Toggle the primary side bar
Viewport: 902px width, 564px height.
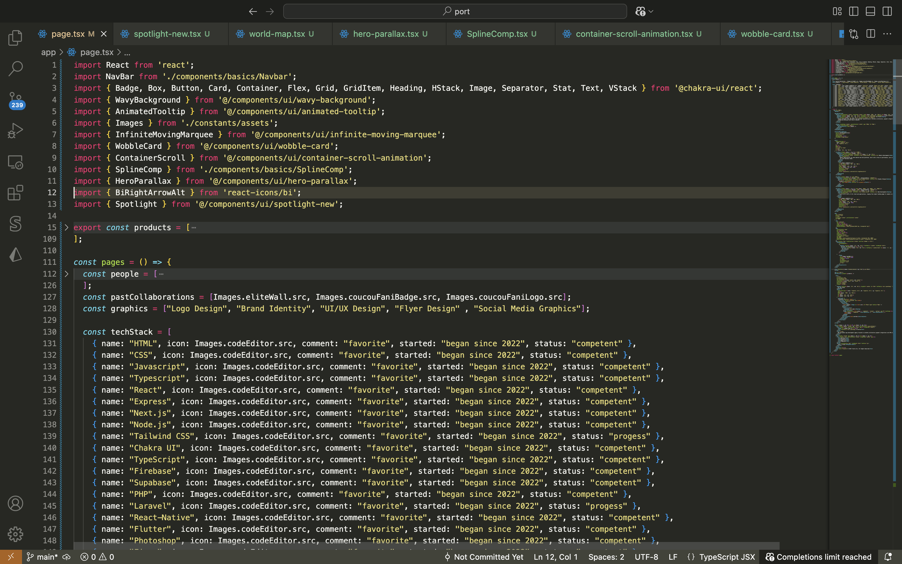coord(854,12)
